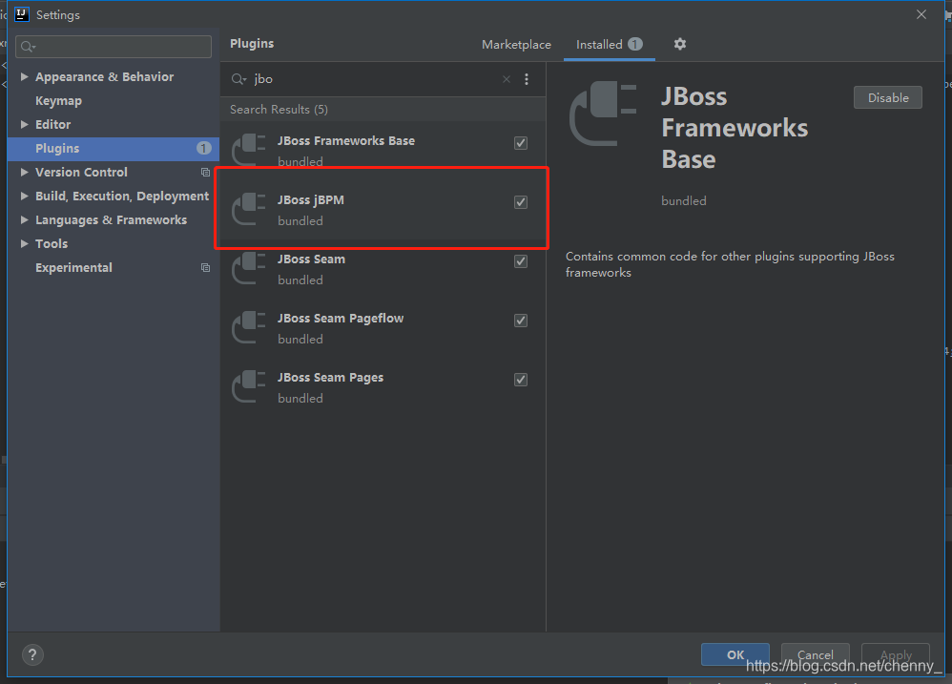
Task: Select JBoss Frameworks Base list entry name
Action: coord(346,141)
